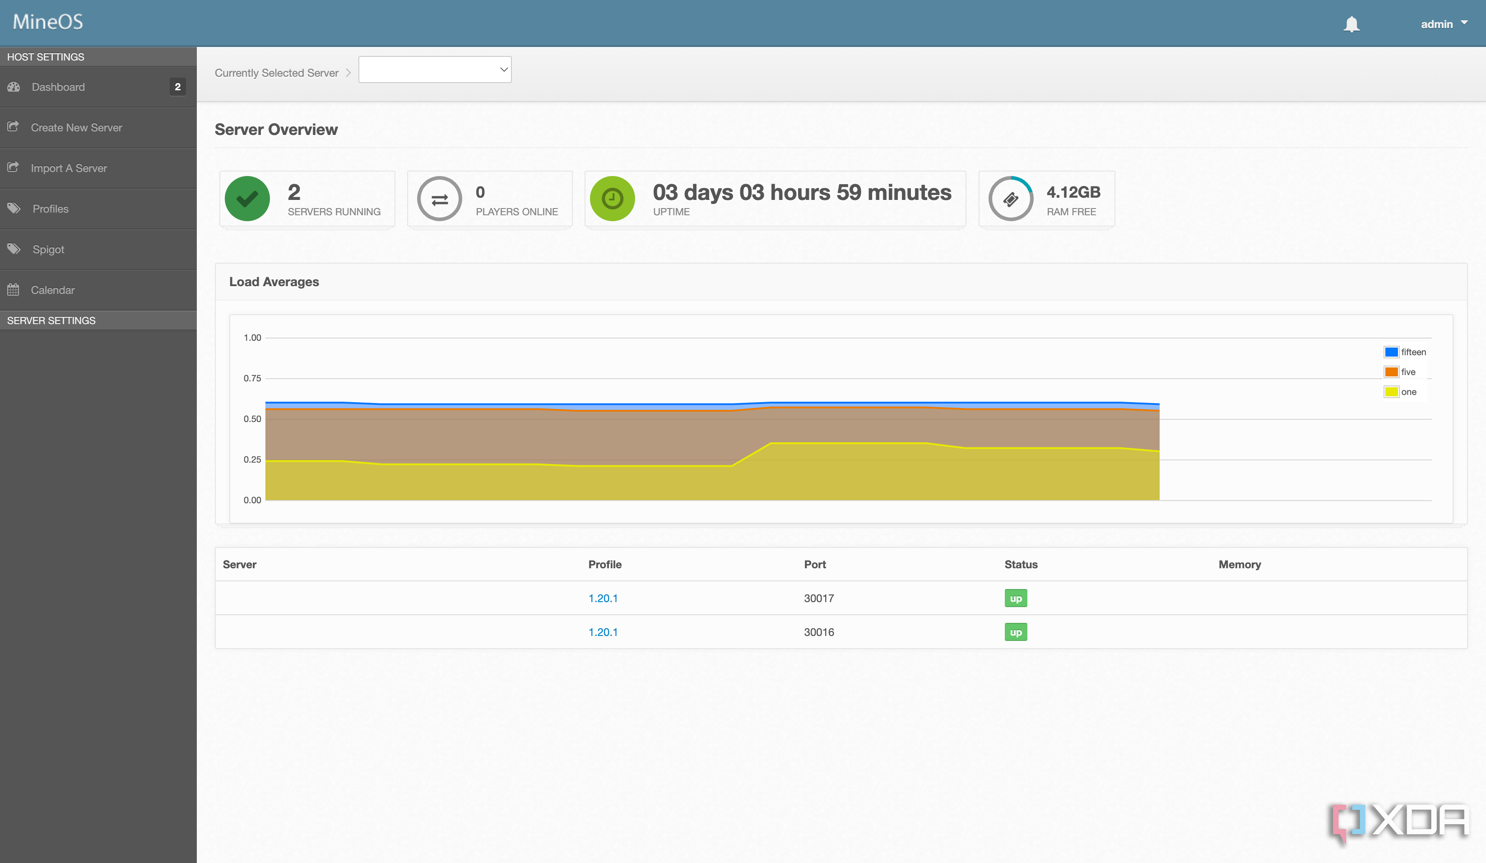1486x863 pixels.
Task: Click the up status badge for port 30017
Action: click(x=1016, y=599)
